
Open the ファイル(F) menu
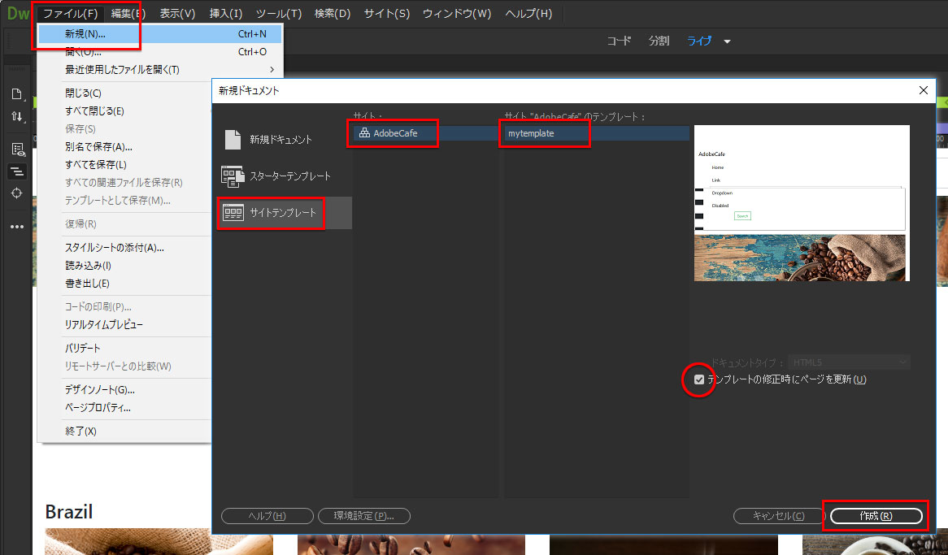[x=71, y=14]
